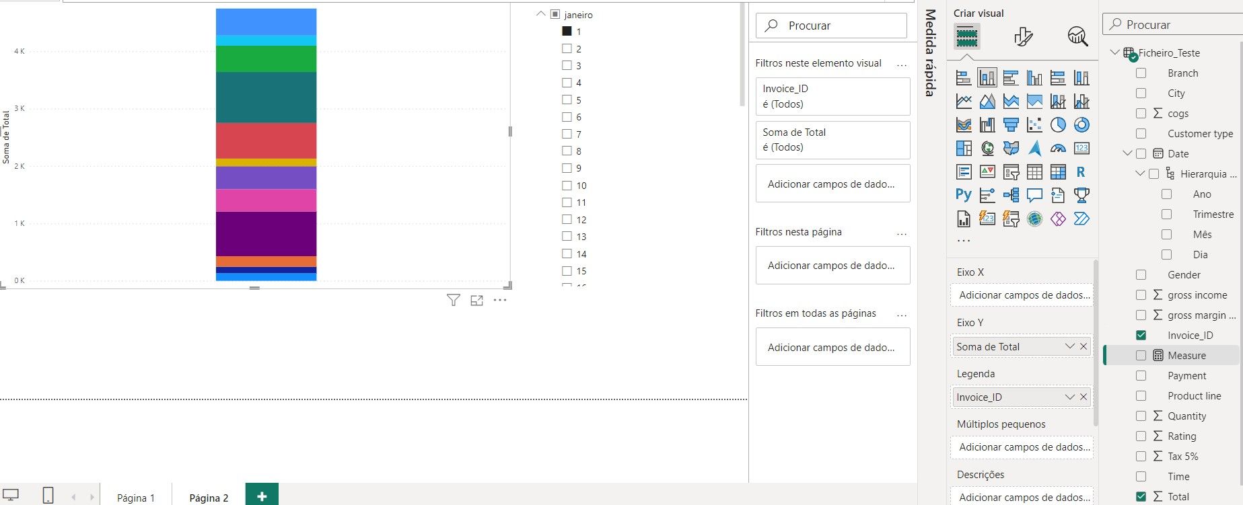Choose the Python visual
The width and height of the screenshot is (1243, 505).
point(964,196)
